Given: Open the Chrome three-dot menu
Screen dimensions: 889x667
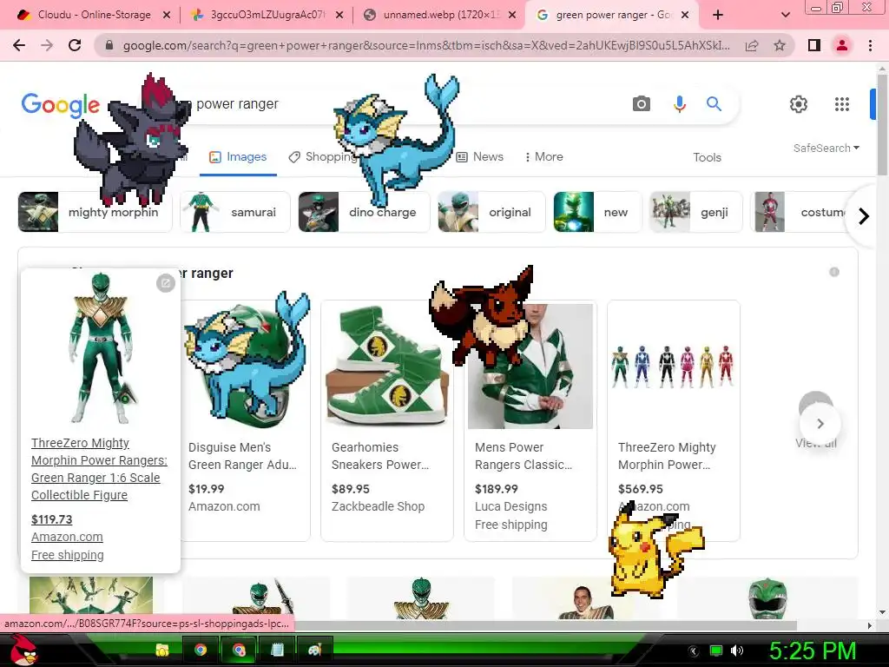Looking at the screenshot, I should [870, 45].
